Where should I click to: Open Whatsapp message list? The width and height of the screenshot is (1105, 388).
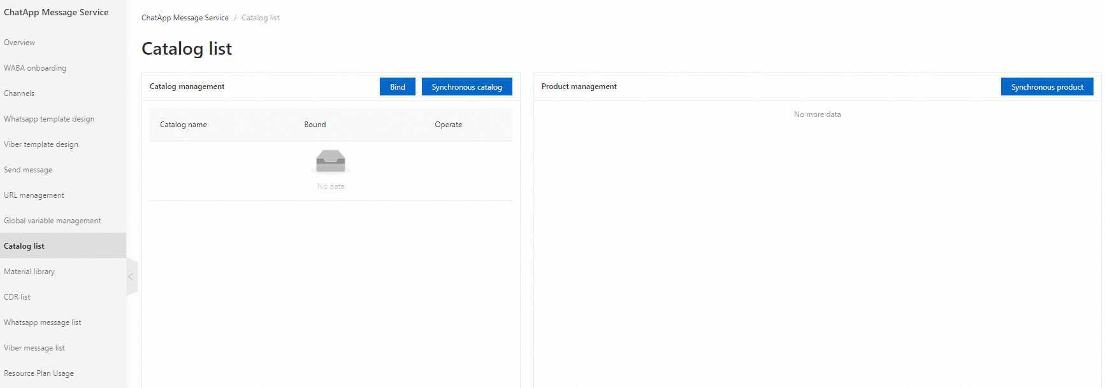(x=43, y=322)
